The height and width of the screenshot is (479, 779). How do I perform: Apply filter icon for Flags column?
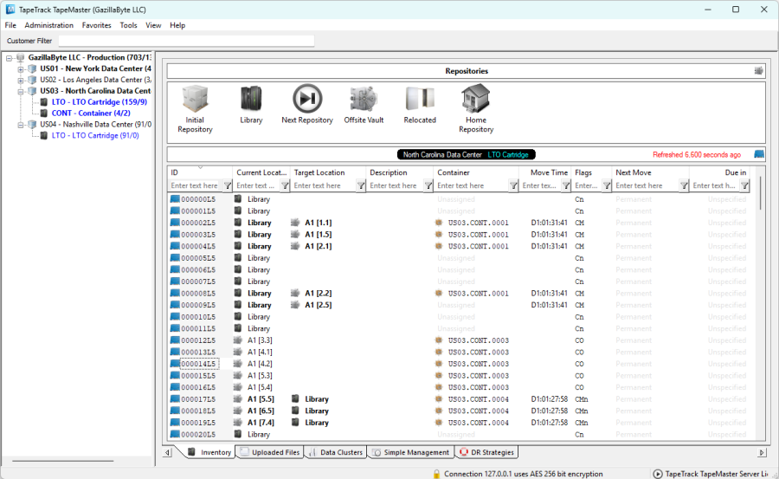coord(607,185)
